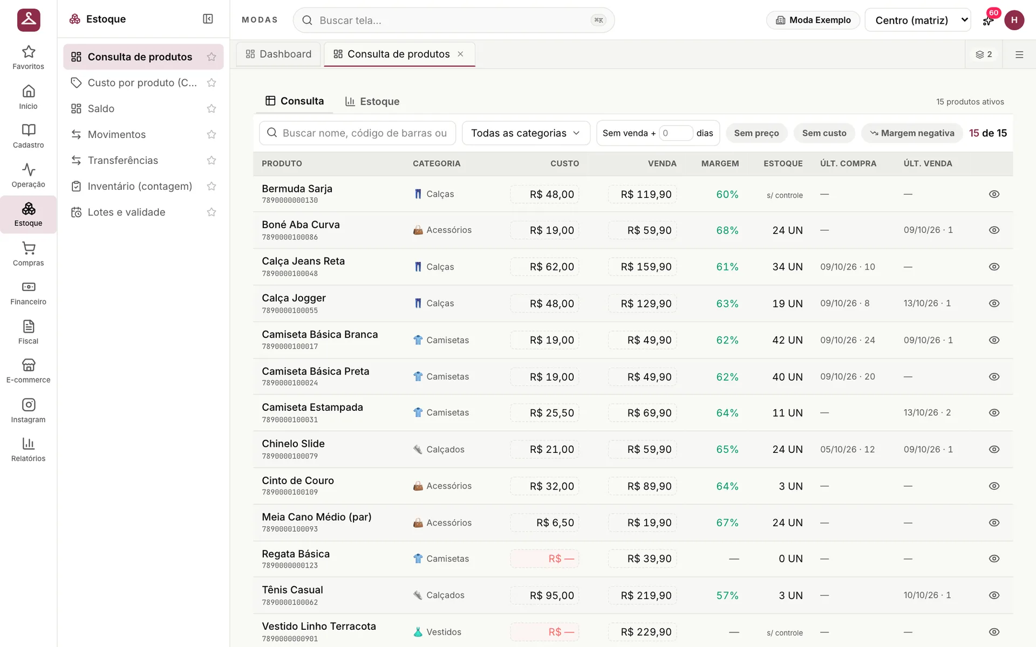Filter by Sem custo

pyautogui.click(x=824, y=133)
